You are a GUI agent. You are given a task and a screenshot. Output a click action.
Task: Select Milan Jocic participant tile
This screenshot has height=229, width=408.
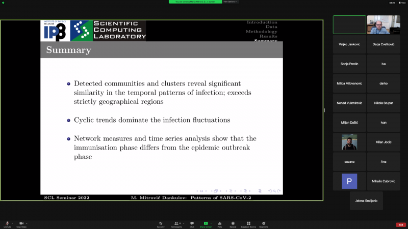tap(384, 142)
